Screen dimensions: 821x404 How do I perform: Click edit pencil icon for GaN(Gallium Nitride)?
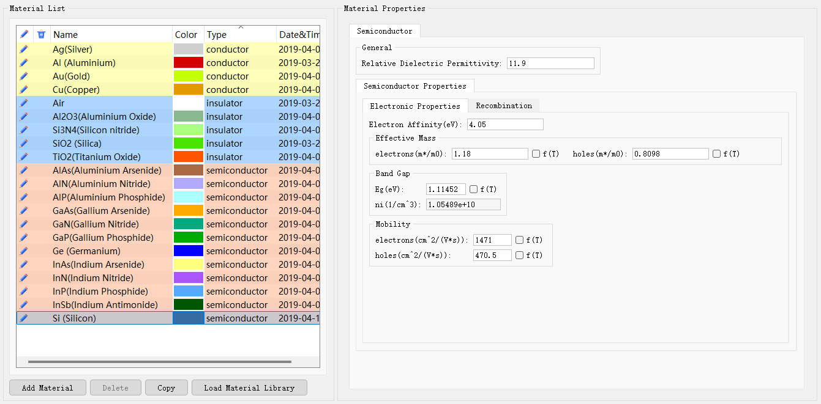click(x=24, y=224)
